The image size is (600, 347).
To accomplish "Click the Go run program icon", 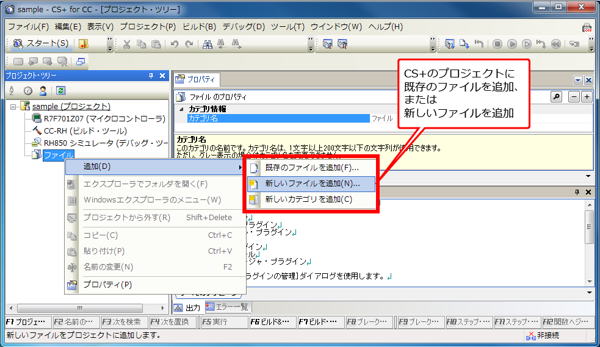I will coord(512,44).
